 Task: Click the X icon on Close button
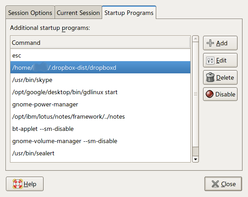pyautogui.click(x=215, y=184)
